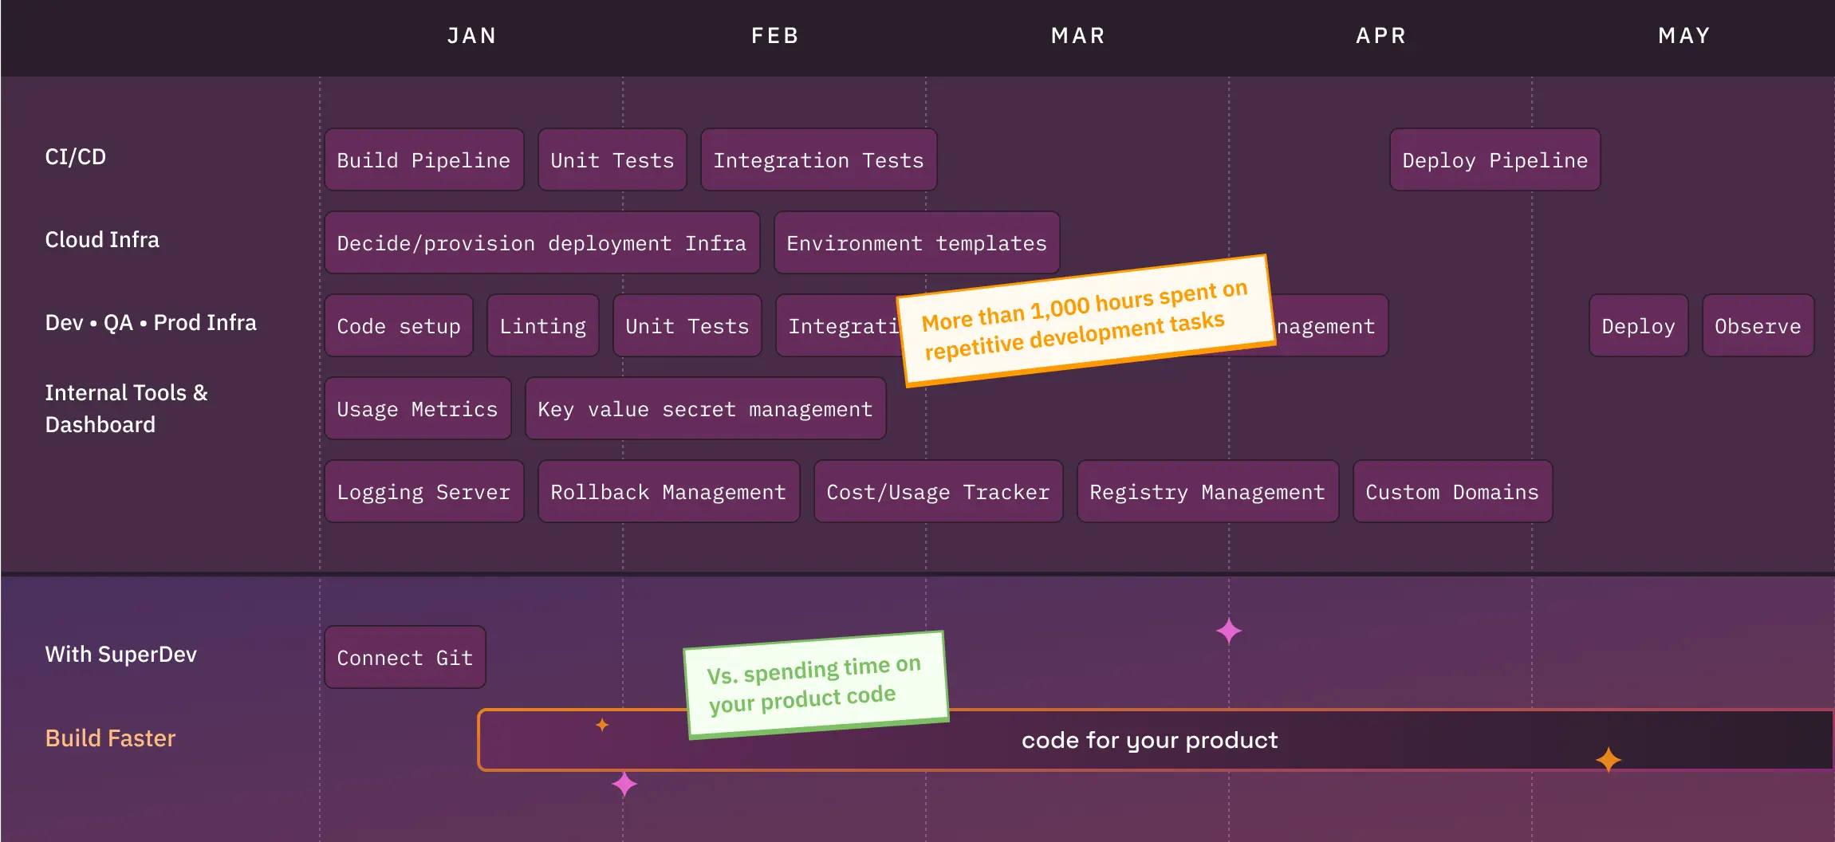Select the code for your product bar
The image size is (1835, 842).
[1155, 740]
